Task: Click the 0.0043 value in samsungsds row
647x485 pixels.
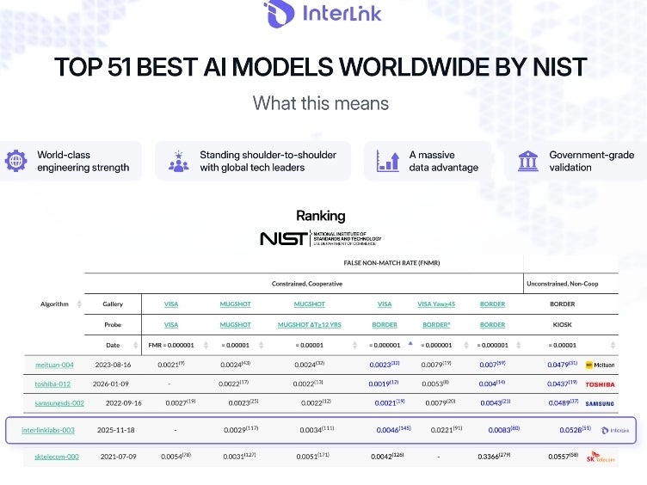Action: click(496, 402)
